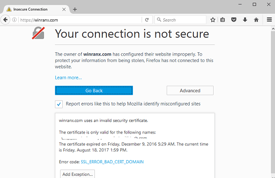Uncheck Report errors to Mozilla checkbox
The width and height of the screenshot is (275, 178).
[x=59, y=104]
